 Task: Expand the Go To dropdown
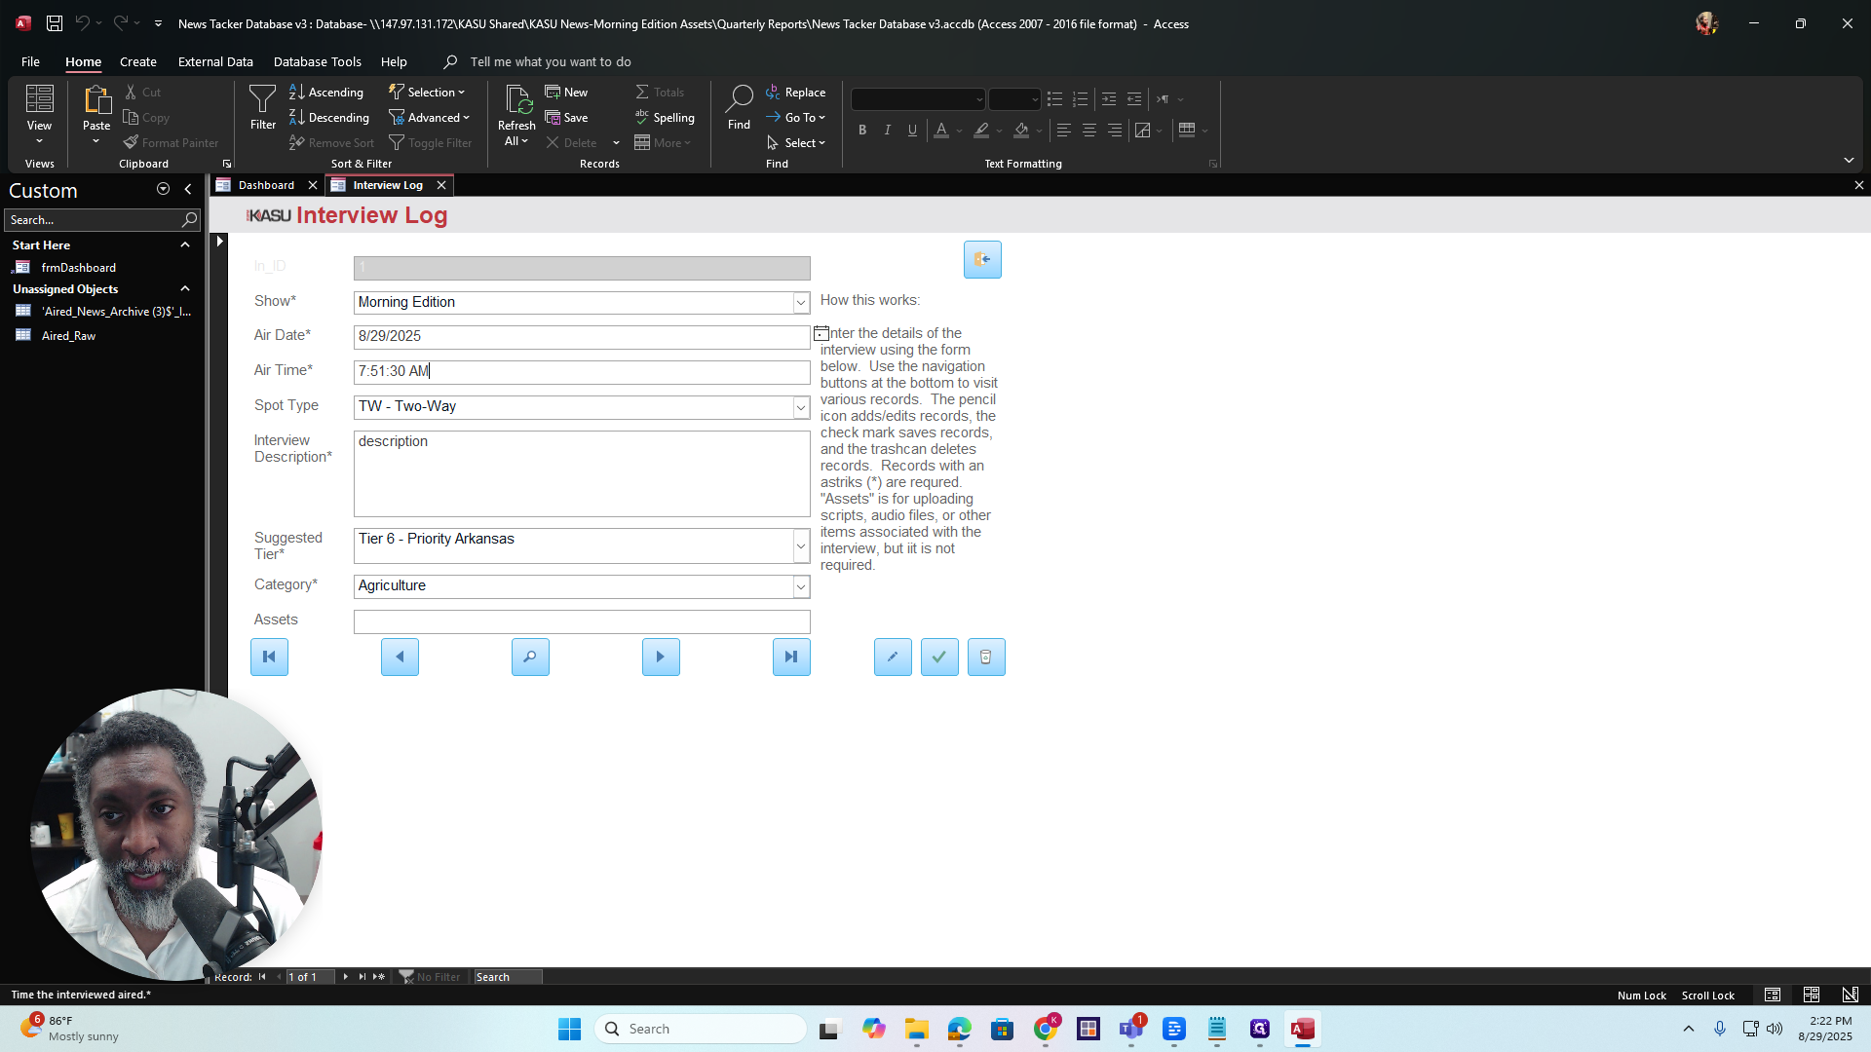pyautogui.click(x=795, y=117)
